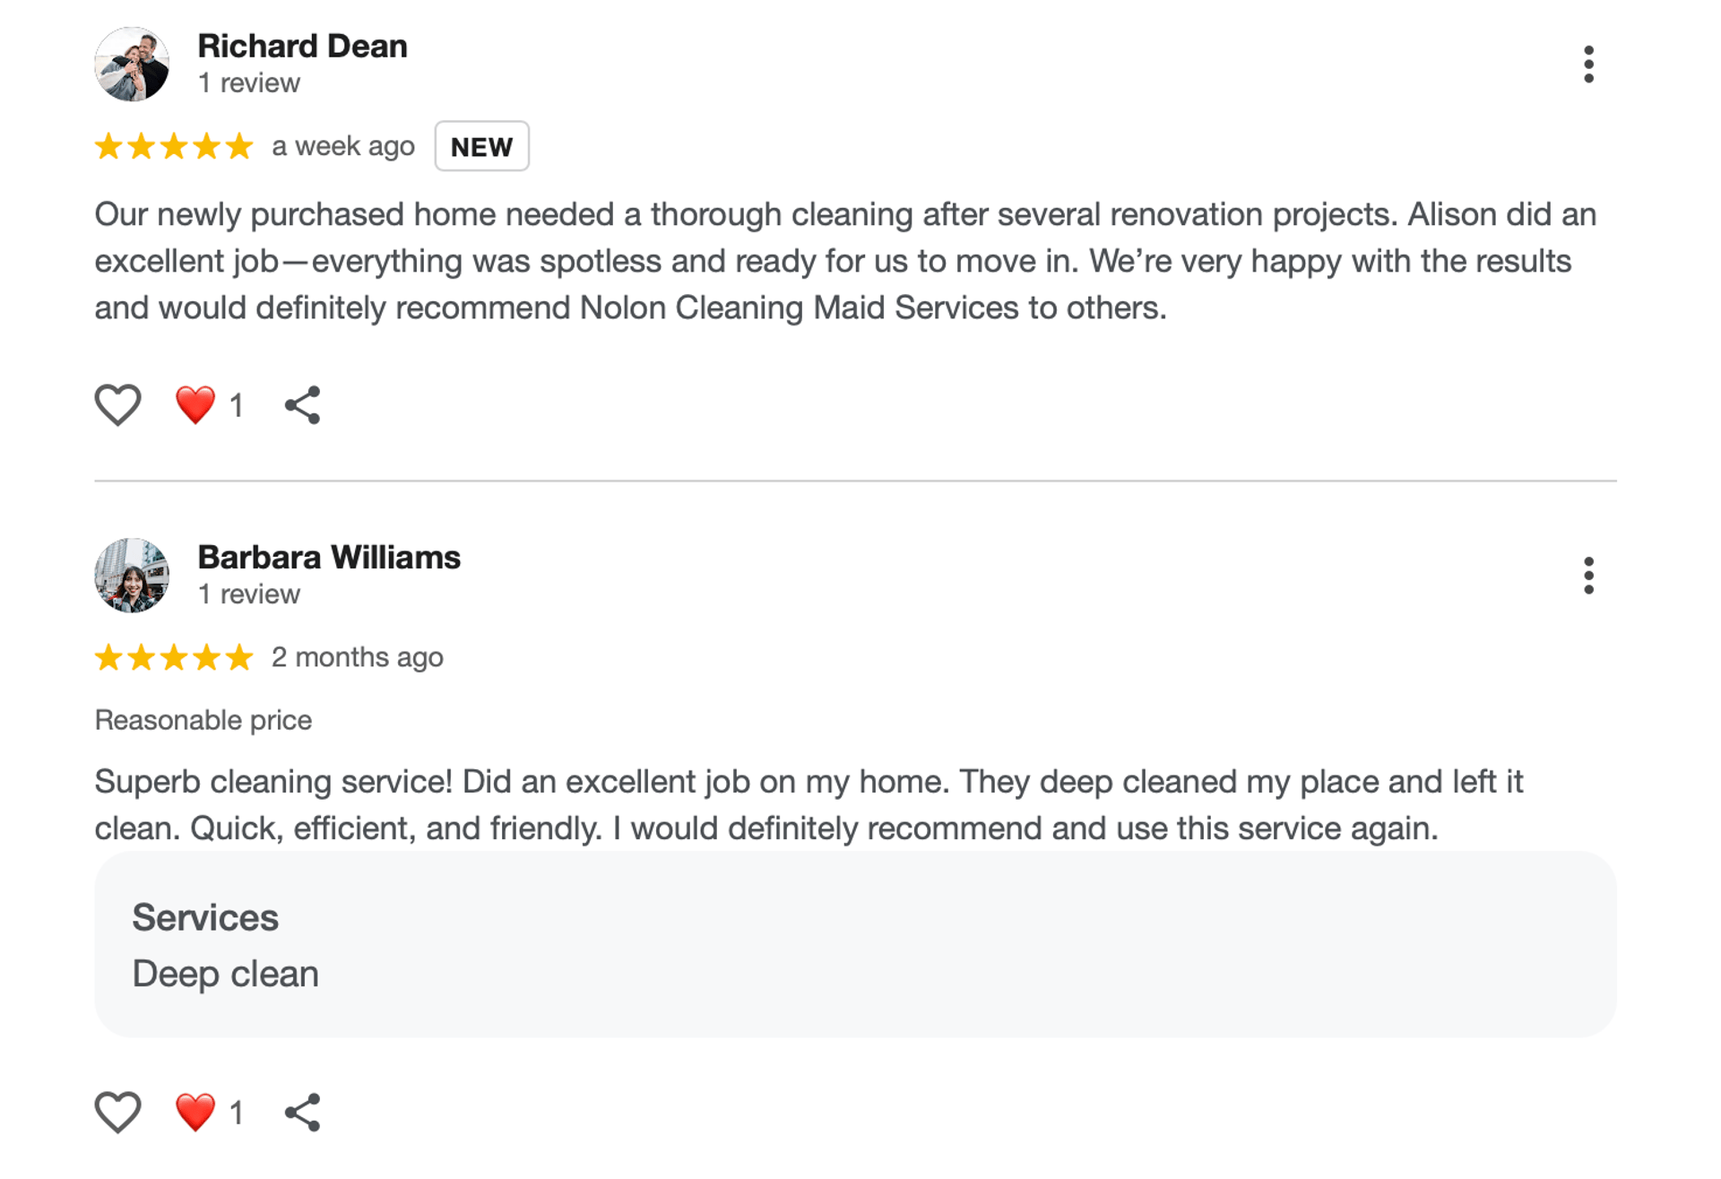Like Richard Dean's review with outline heart

coord(118,405)
